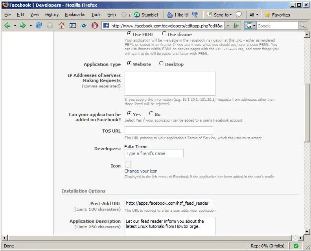311x251 pixels.
Task: Open the search engine selector dropdown arrow
Action: pyautogui.click(x=254, y=26)
